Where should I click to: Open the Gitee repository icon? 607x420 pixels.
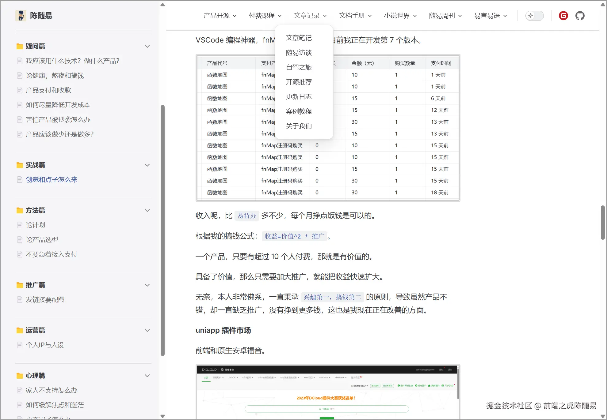[x=563, y=16]
